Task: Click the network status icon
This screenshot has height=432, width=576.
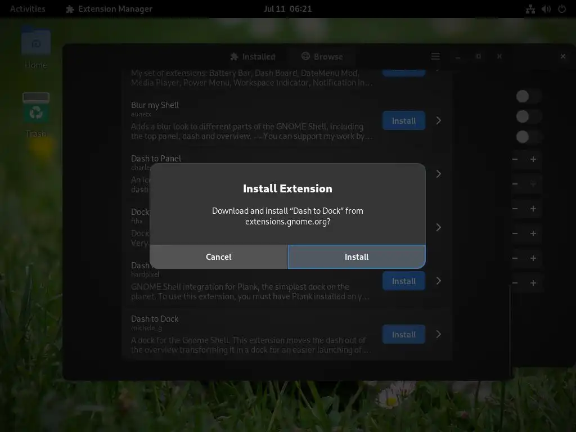Action: pos(530,9)
